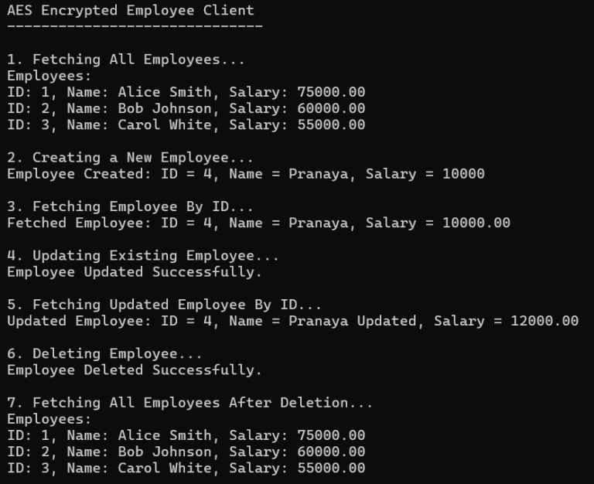Screen dimensions: 594x484
Task: Click the 'AES Encrypted Employee Client' title line
Action: [131, 11]
